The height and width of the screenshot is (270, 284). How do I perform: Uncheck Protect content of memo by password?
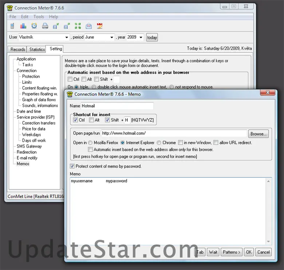coord(72,166)
